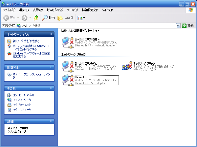Click the troubleshooting info icon

click(9, 74)
